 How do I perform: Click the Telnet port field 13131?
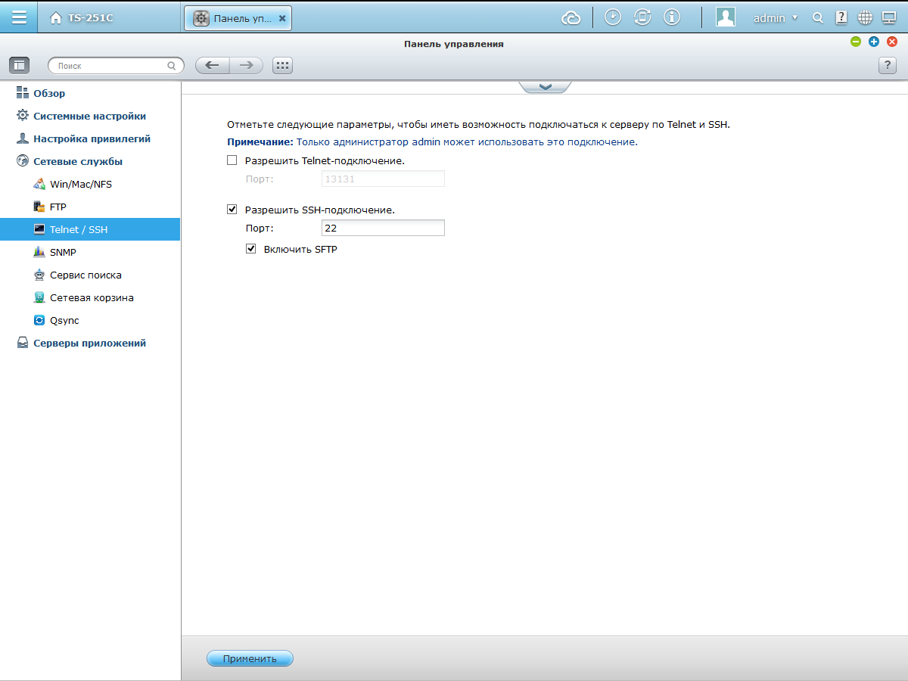click(383, 179)
